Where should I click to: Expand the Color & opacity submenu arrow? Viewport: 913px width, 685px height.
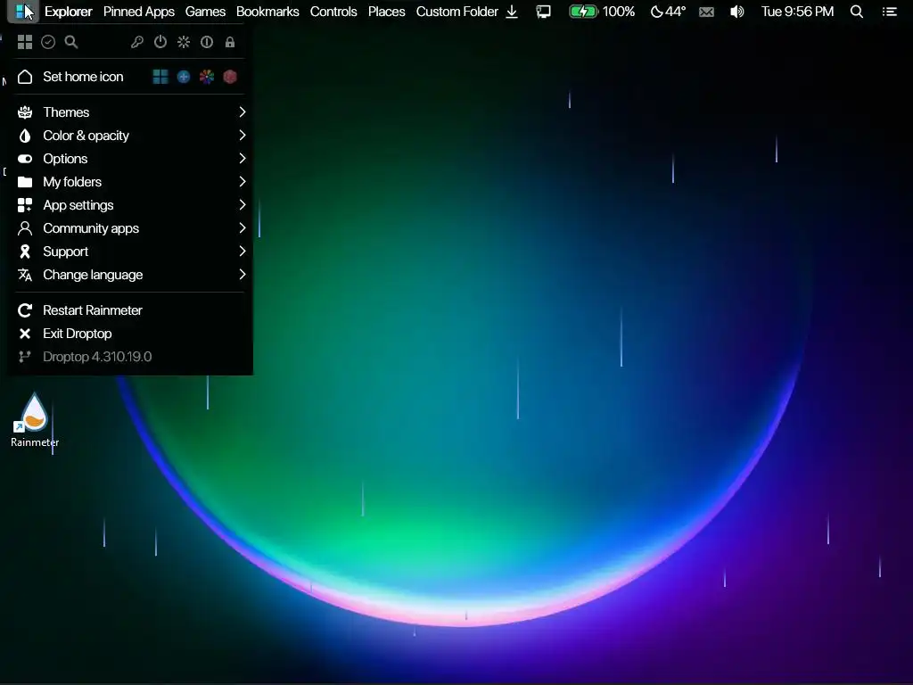click(243, 136)
